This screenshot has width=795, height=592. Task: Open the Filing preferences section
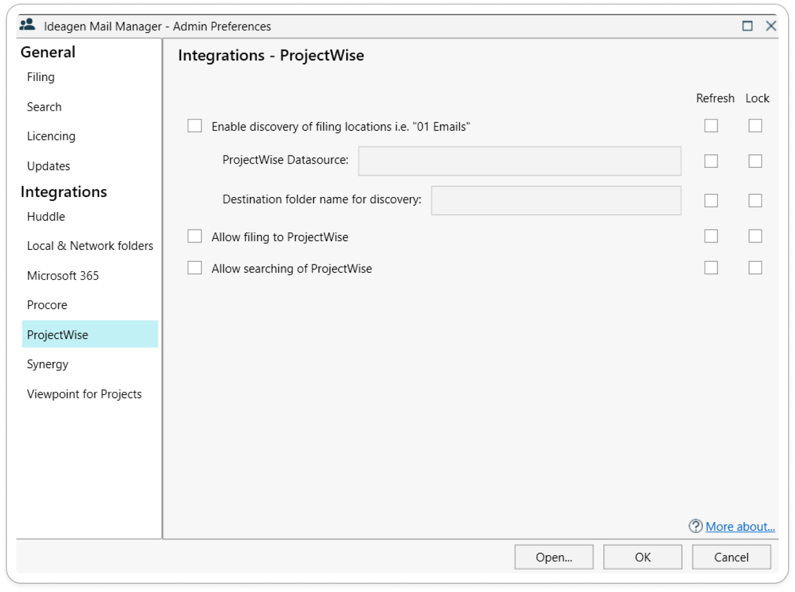tap(41, 77)
